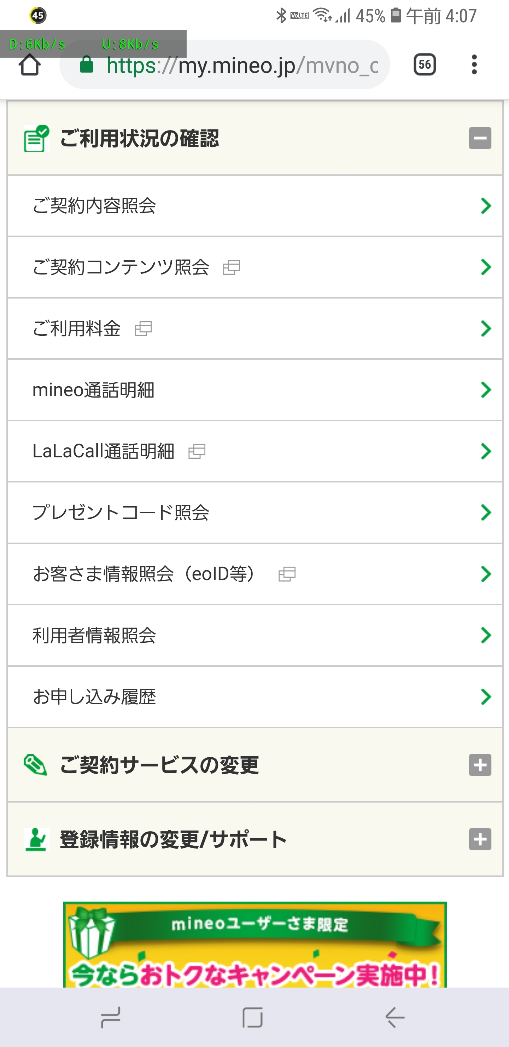Open the browser three-dot menu
Screen dimensions: 509x1047
[x=474, y=65]
